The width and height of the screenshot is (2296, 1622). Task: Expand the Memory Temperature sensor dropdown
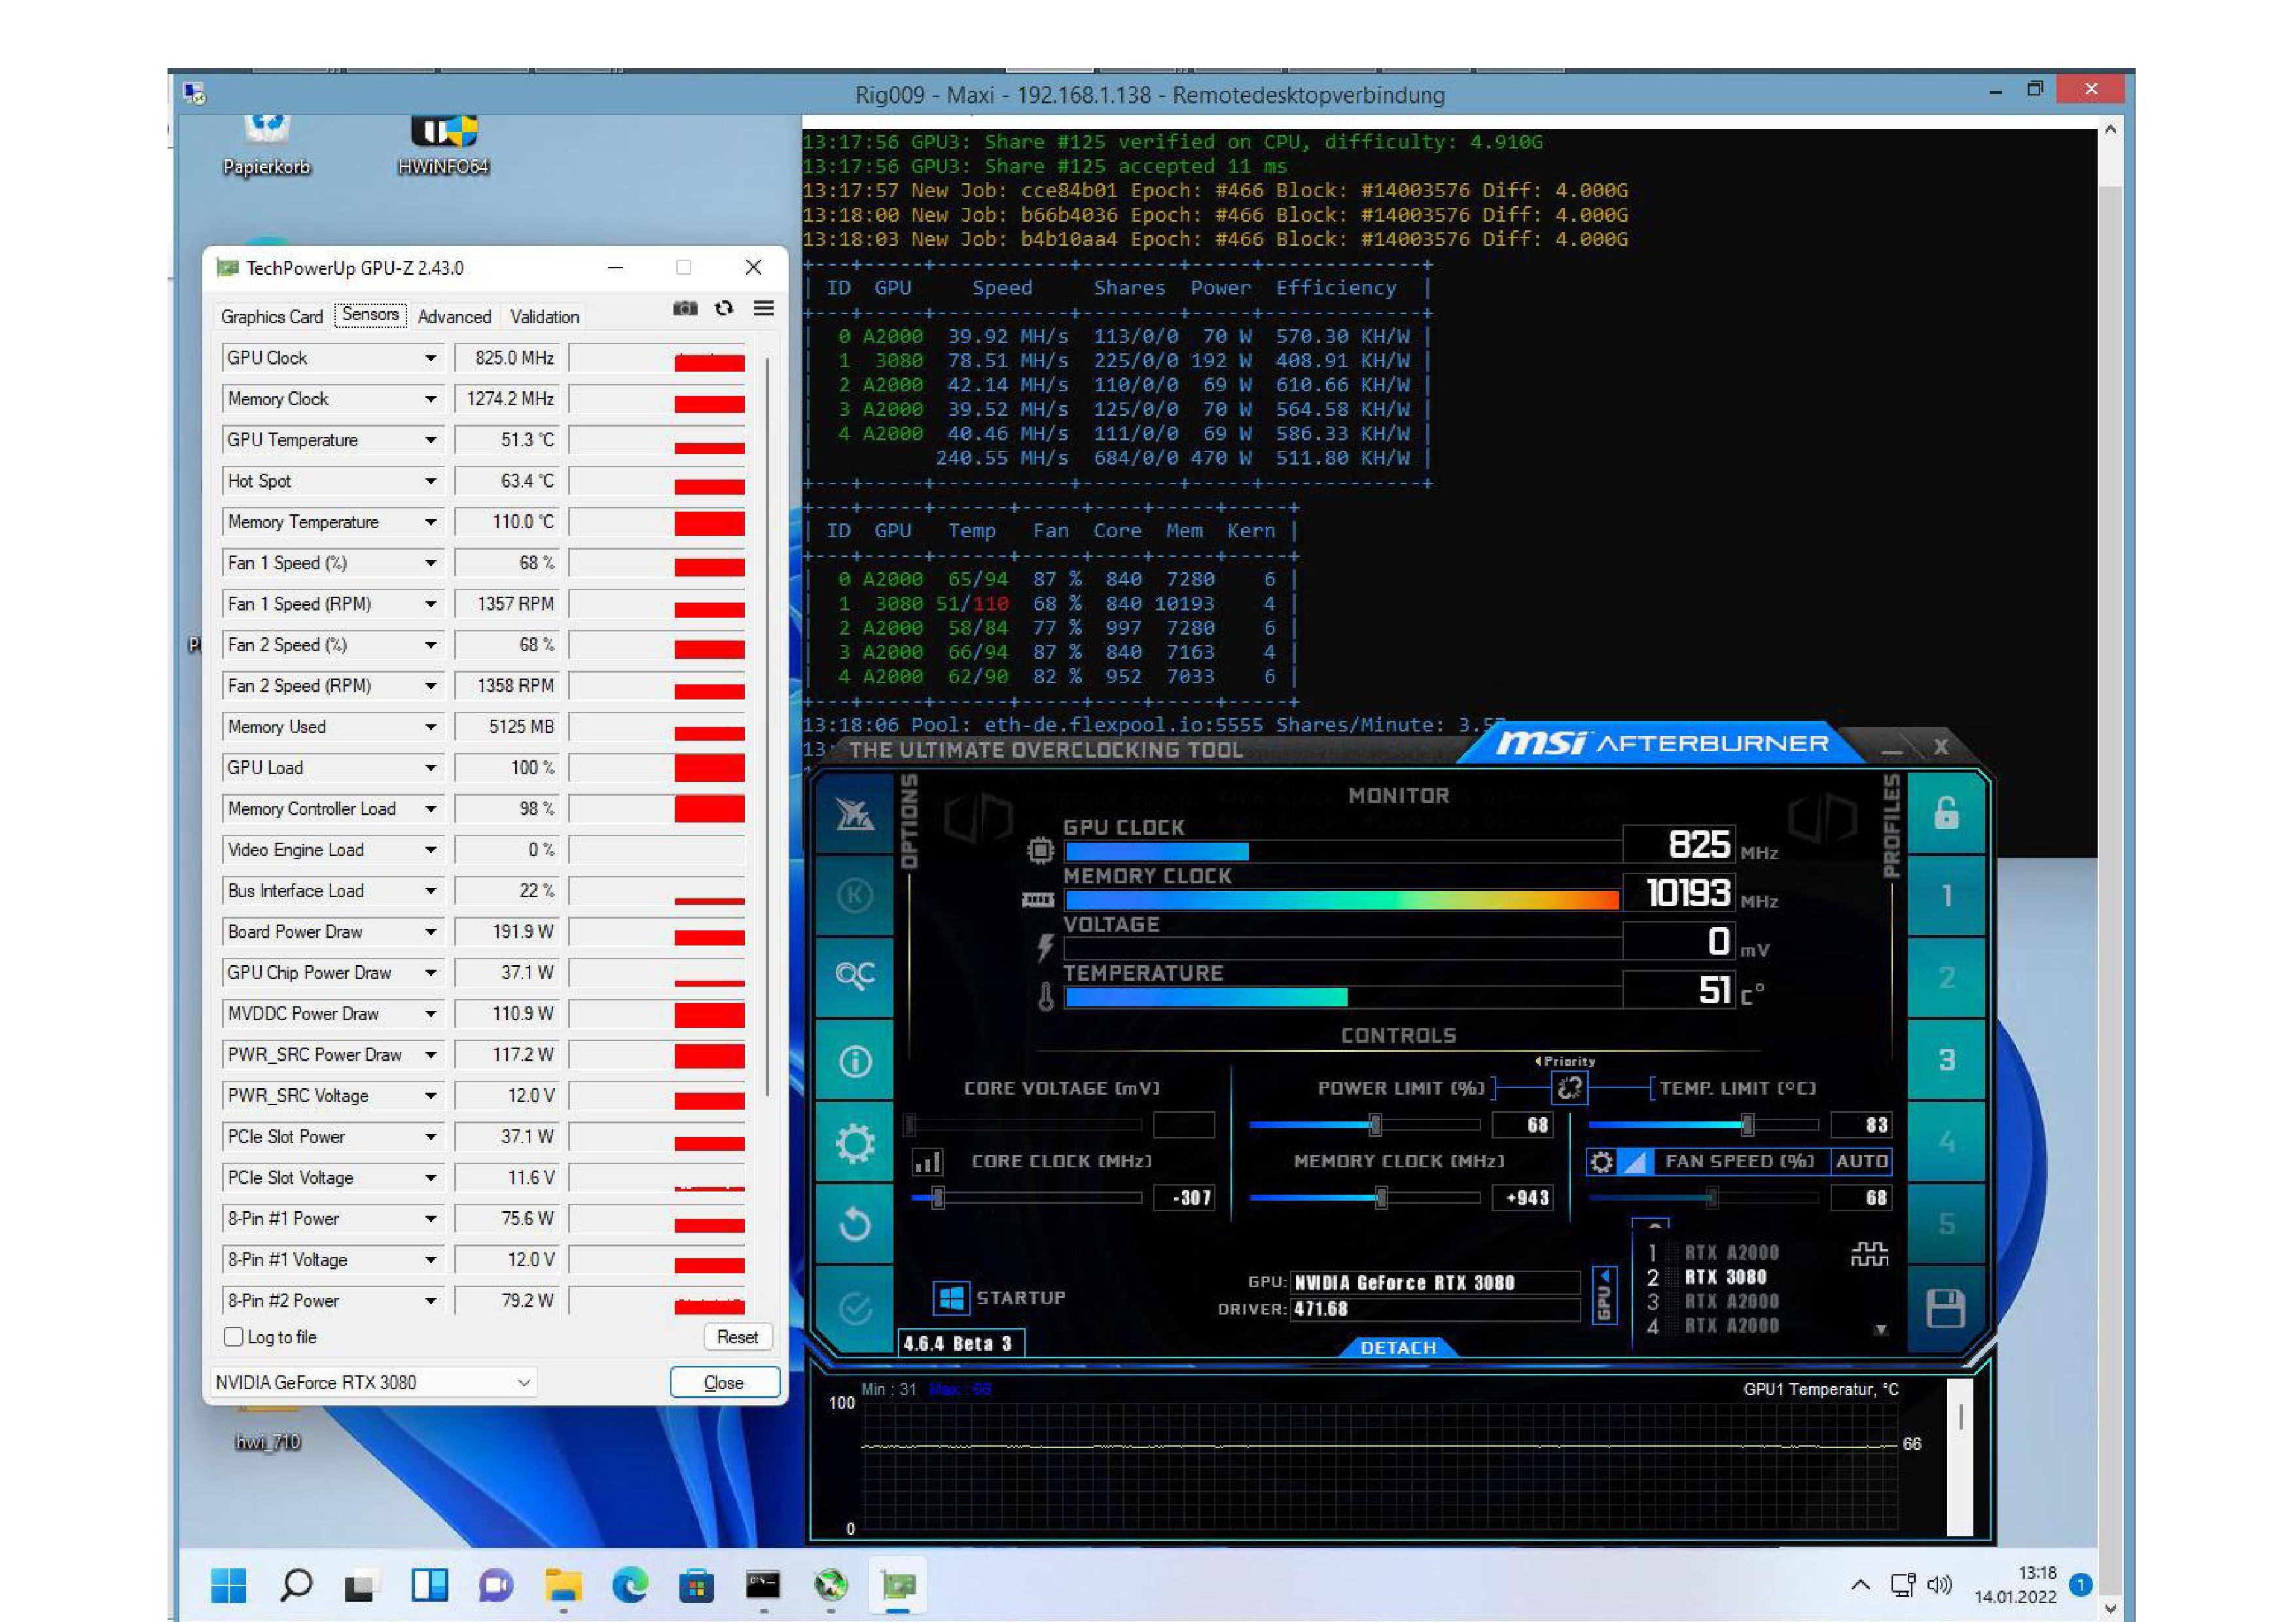pyautogui.click(x=430, y=521)
